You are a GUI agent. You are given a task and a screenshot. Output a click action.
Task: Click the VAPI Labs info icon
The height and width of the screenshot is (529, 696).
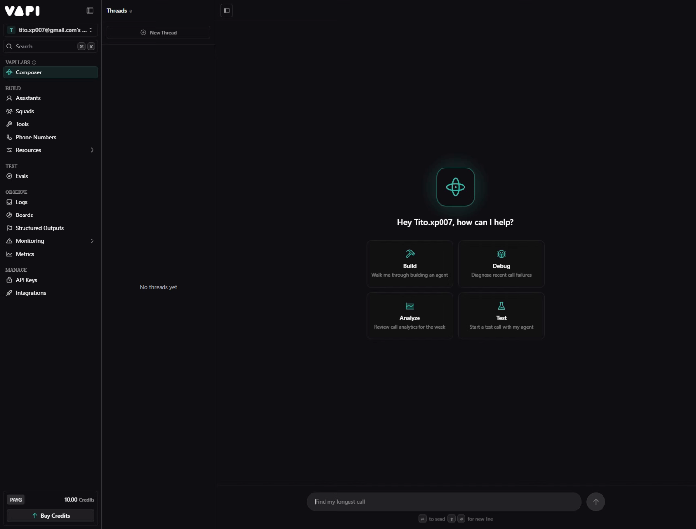(34, 63)
